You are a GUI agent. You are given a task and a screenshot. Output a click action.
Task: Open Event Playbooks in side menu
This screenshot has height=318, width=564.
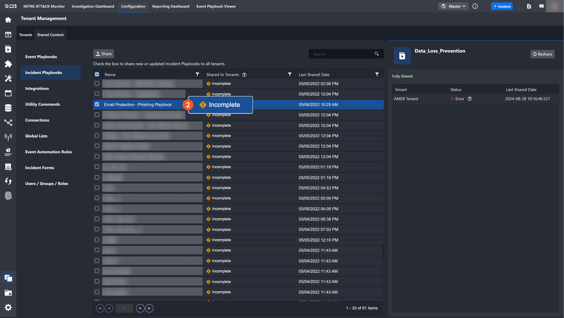click(x=41, y=57)
